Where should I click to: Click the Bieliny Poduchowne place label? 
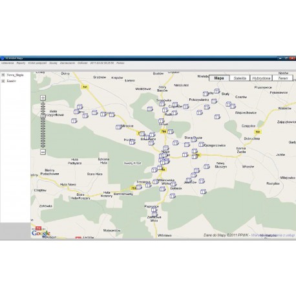[50, 172]
